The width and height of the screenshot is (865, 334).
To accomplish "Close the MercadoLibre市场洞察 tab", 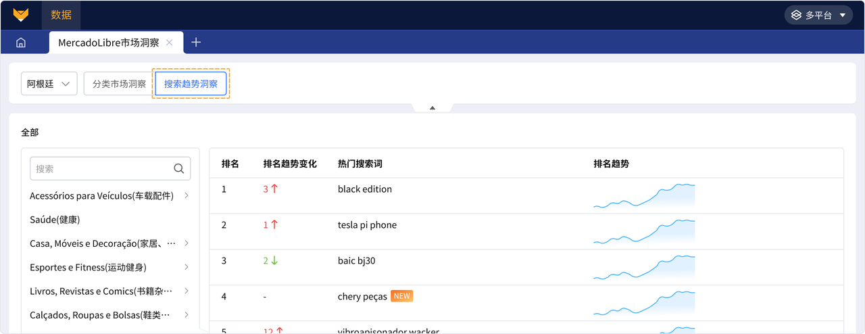I will (170, 43).
